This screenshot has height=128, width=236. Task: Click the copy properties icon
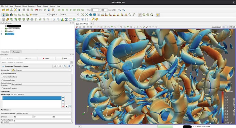(55, 66)
